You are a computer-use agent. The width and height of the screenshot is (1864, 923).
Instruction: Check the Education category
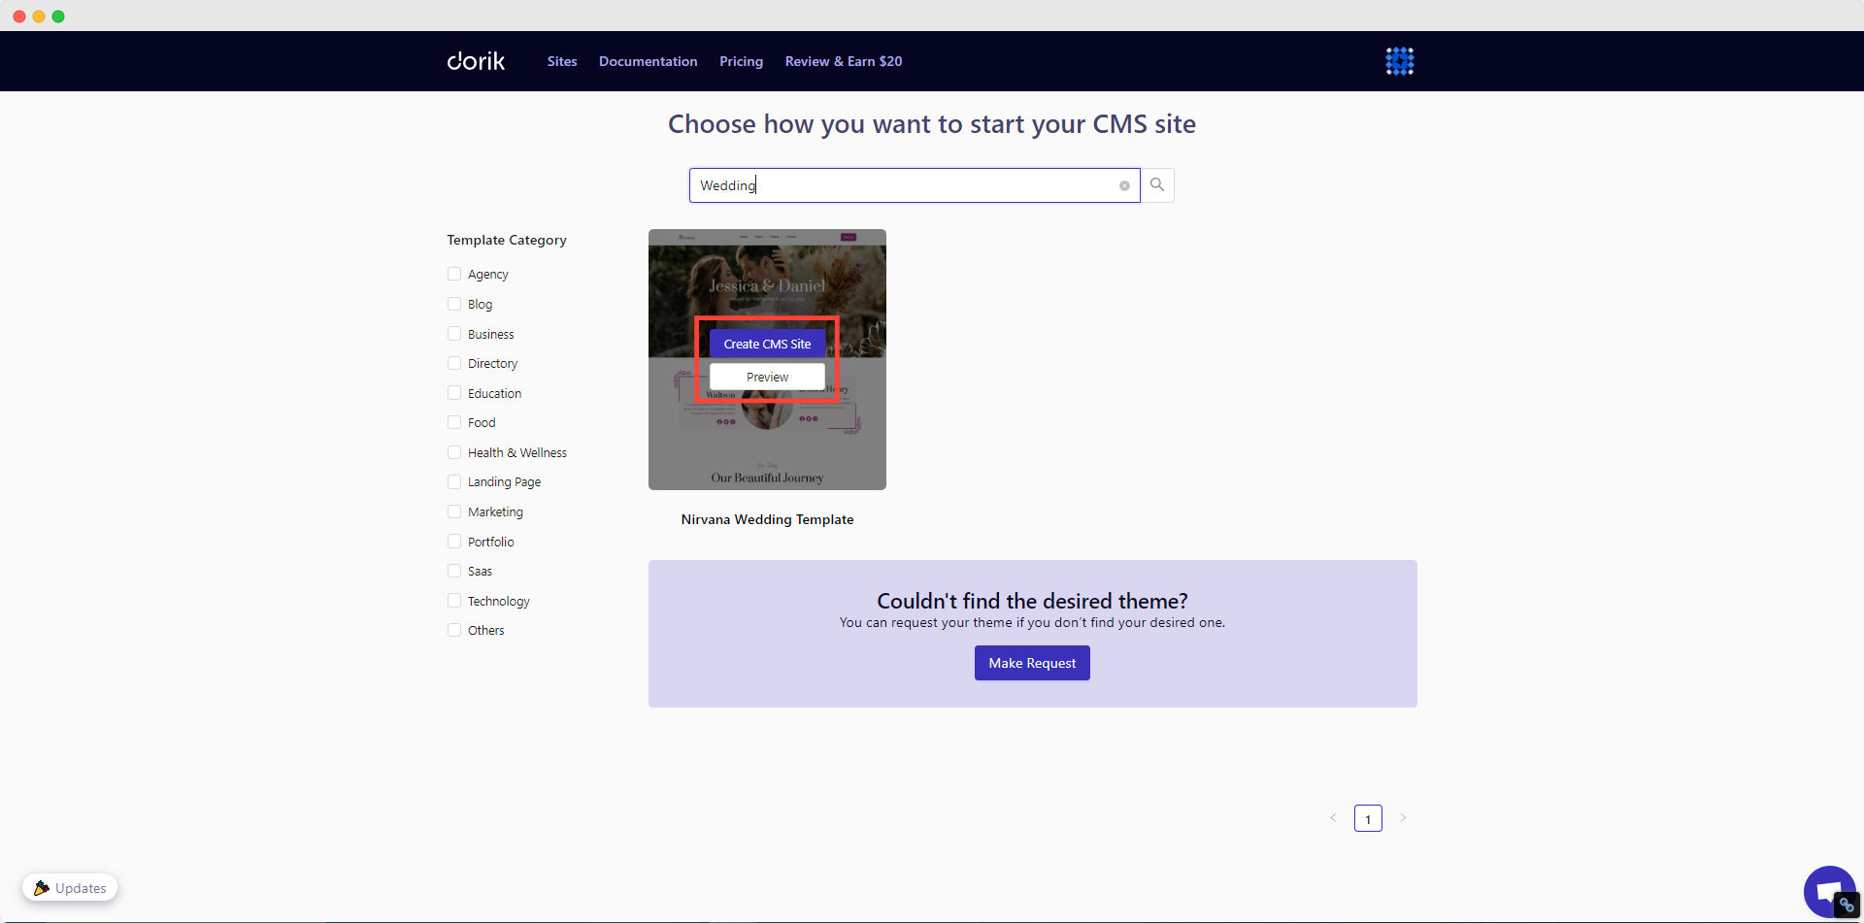click(454, 393)
